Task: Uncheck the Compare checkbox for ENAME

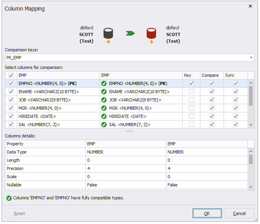Action: (x=212, y=92)
